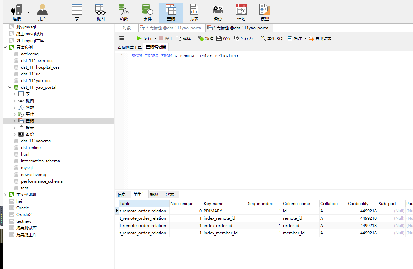The image size is (413, 269).
Task: Open the 报表 reports toolbar icon
Action: point(194,13)
